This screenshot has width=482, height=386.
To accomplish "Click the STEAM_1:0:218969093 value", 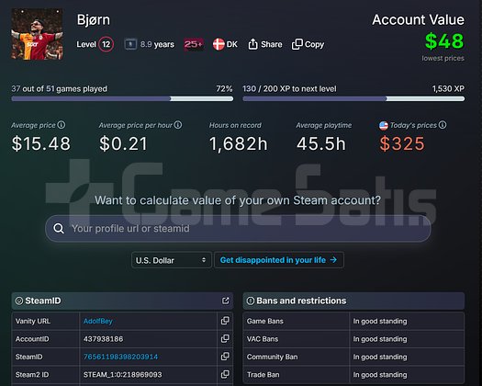I will [123, 375].
